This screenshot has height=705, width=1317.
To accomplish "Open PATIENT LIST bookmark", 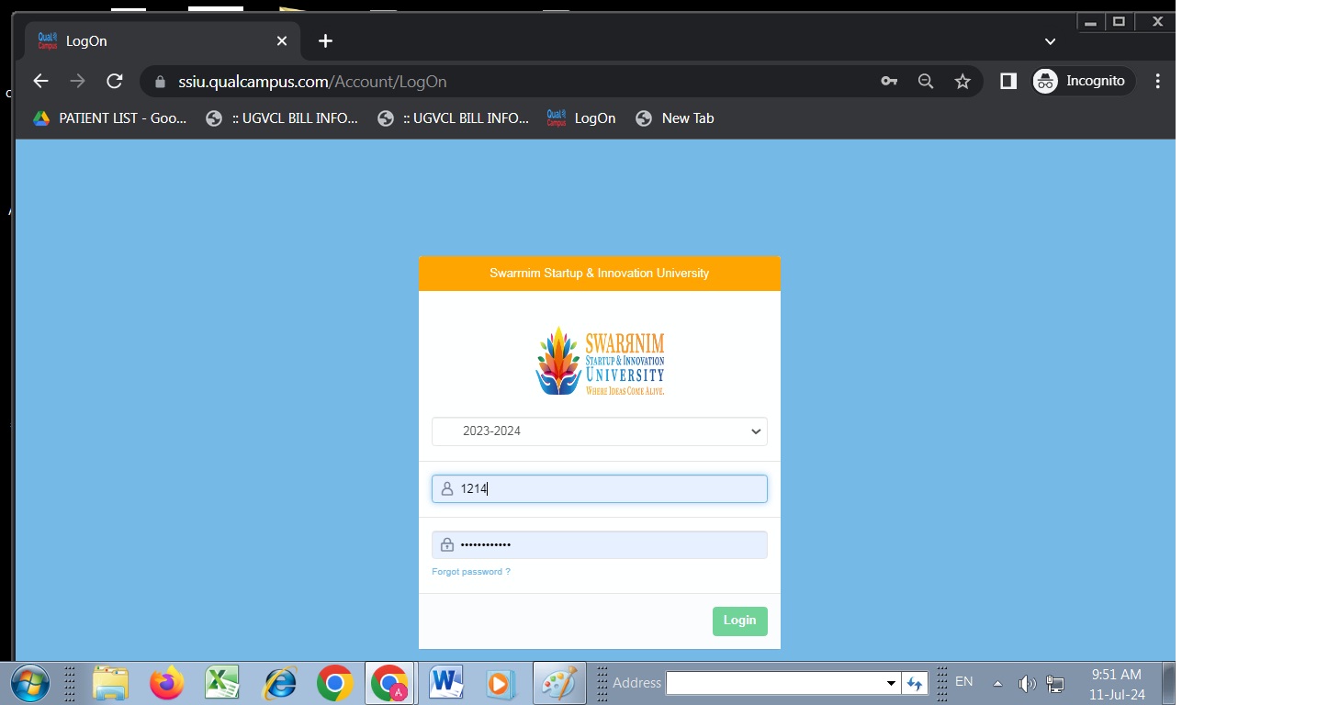I will click(110, 118).
